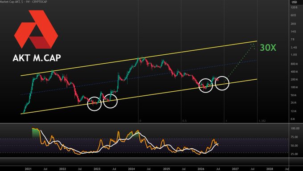
Task: Click the '2023' time axis label
Action: [97, 169]
